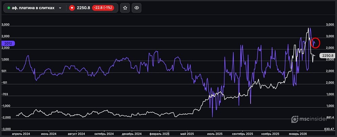Image resolution: width=337 pixels, height=137 pixels.
Task: Click the -3,000 left axis label
Action: click(x=7, y=129)
